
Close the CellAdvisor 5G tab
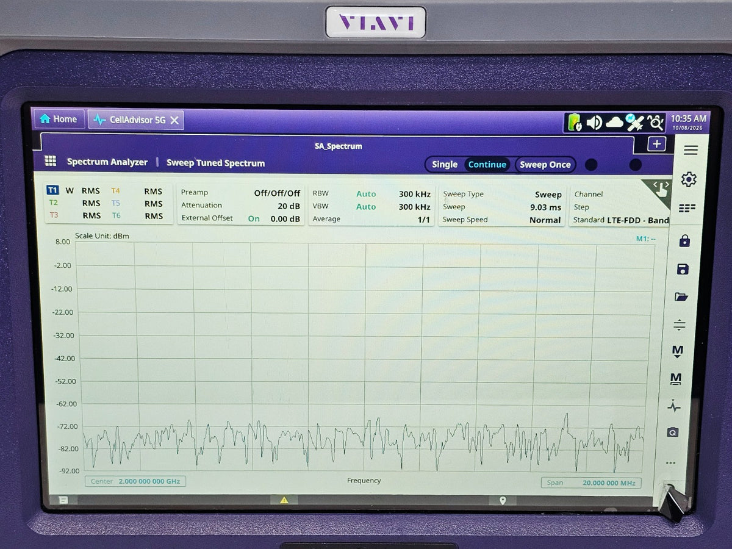pos(174,120)
